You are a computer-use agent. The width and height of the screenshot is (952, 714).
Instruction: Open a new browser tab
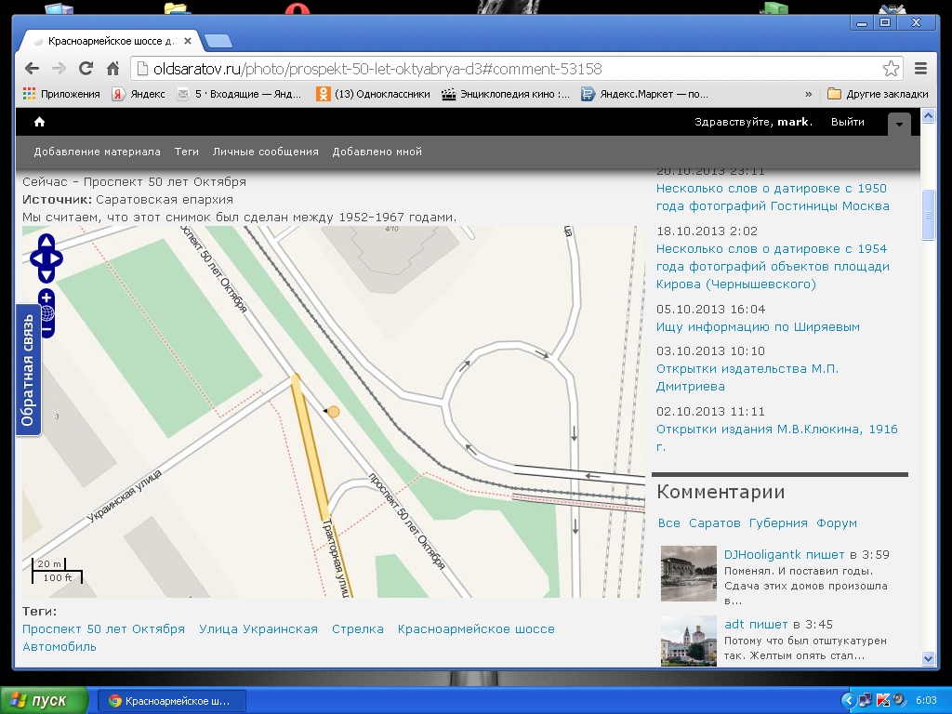coord(218,41)
